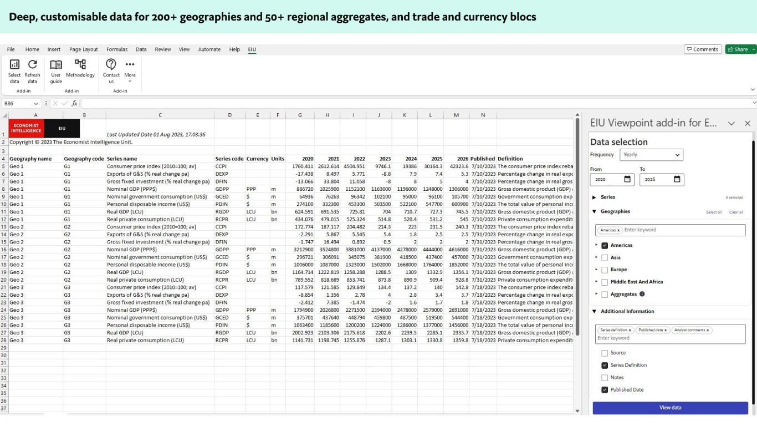
Task: Expand the Americas tree node
Action: coord(596,245)
